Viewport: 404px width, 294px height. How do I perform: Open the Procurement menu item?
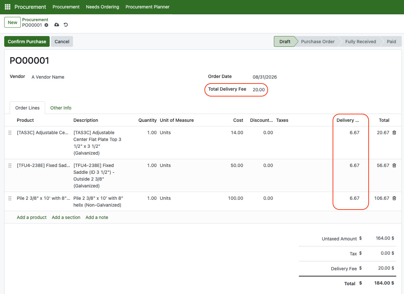pyautogui.click(x=66, y=7)
